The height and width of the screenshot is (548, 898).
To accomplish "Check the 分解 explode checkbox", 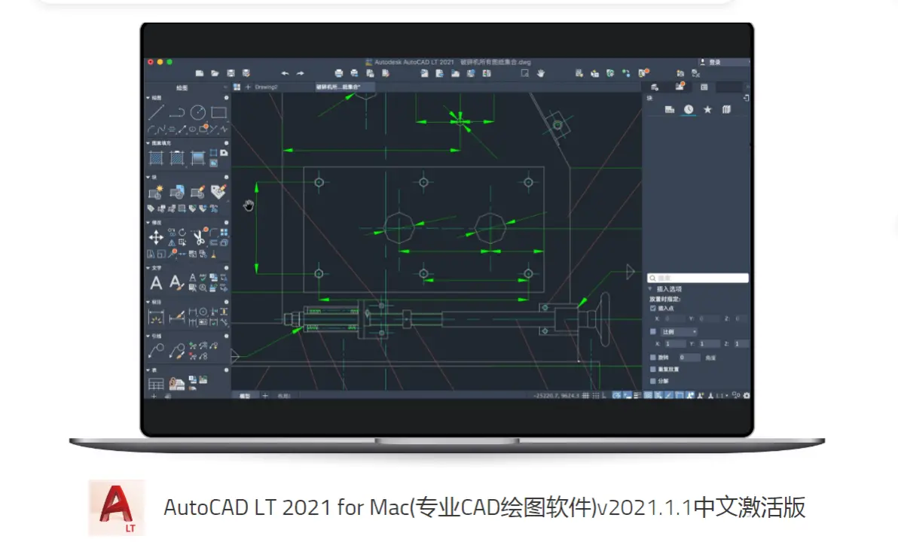I will (x=653, y=381).
